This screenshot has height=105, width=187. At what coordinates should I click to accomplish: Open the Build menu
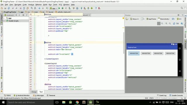coord(45,5)
